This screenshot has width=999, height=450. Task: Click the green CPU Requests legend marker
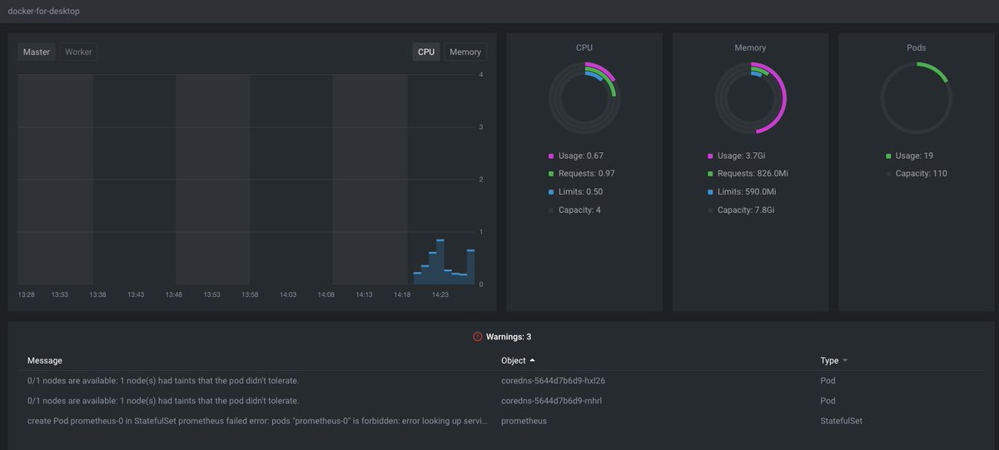coord(551,174)
